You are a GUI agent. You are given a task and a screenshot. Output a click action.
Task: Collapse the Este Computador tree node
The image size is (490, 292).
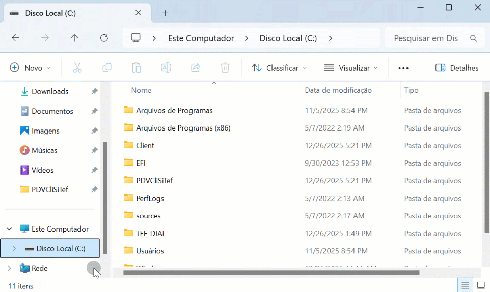(x=9, y=229)
